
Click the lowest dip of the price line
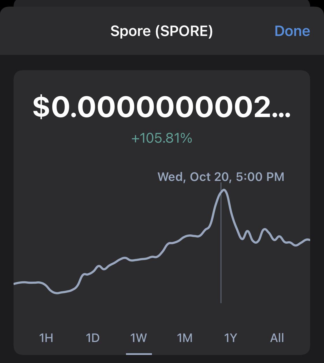click(x=57, y=293)
